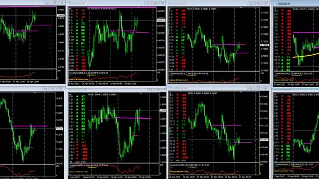The height and width of the screenshot is (179, 319).
Task: Click '4 D 73' row in AUDCHF chart
Action: tap(78, 23)
